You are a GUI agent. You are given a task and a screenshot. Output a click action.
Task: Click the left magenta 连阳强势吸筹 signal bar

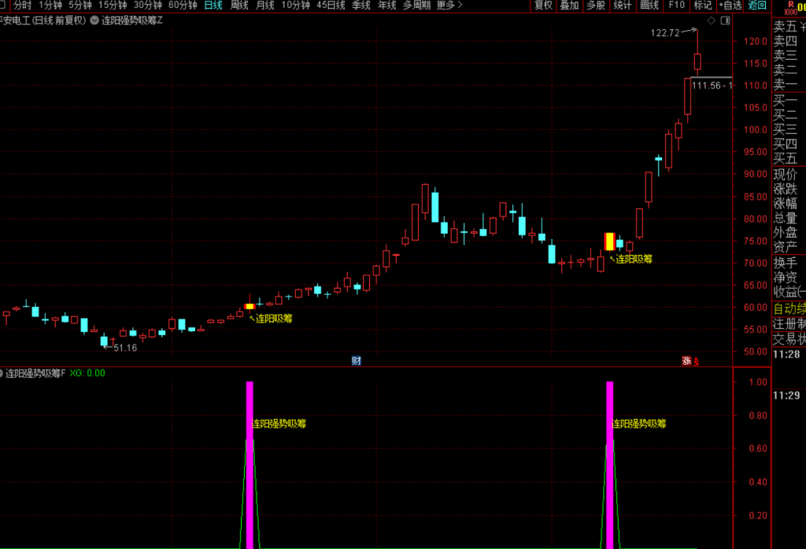click(250, 465)
